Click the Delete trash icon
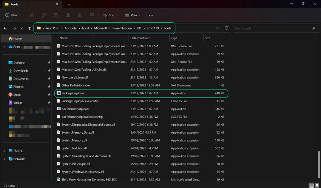The image size is (321, 188). pyautogui.click(x=92, y=15)
